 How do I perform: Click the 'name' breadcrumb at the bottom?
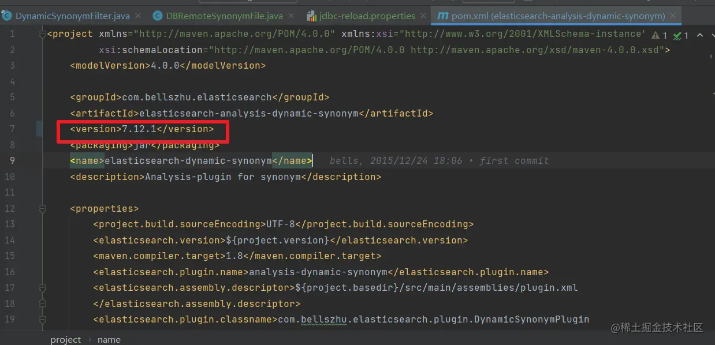(109, 339)
